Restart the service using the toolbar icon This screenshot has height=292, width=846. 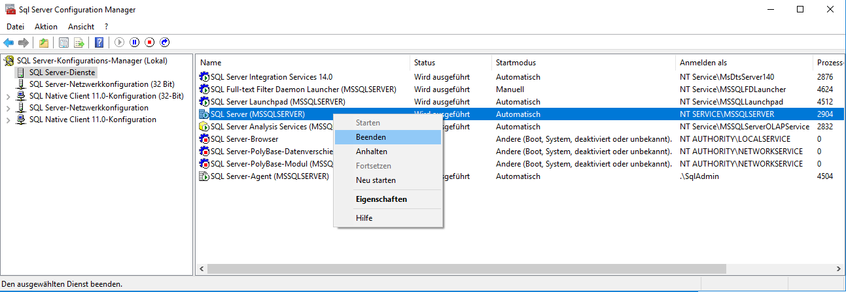(x=165, y=42)
